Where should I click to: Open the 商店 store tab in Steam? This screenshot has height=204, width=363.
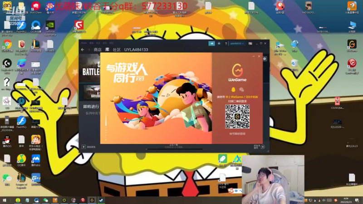pyautogui.click(x=98, y=50)
